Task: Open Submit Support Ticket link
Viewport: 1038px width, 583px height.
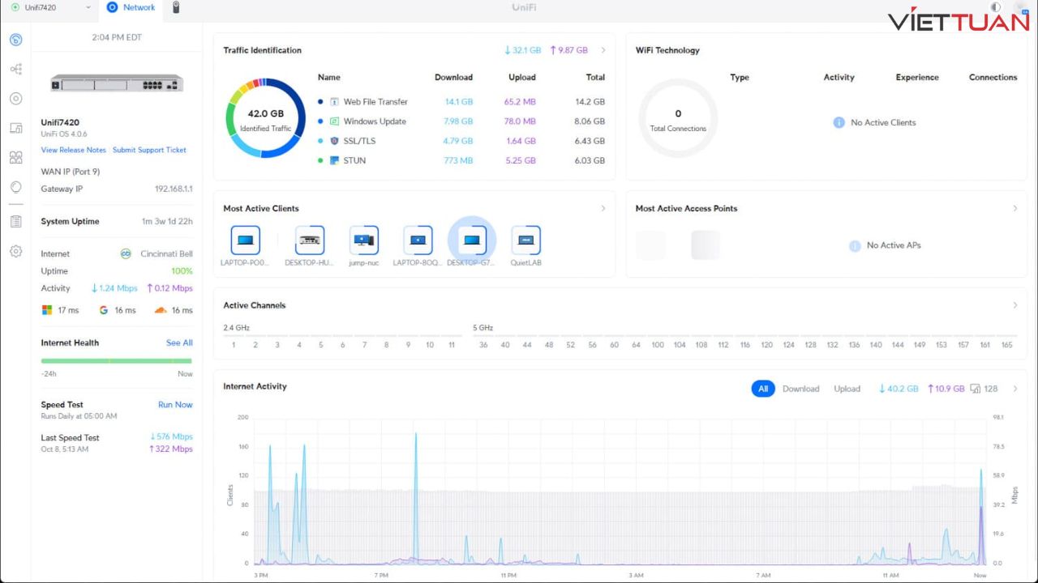Action: pyautogui.click(x=149, y=150)
